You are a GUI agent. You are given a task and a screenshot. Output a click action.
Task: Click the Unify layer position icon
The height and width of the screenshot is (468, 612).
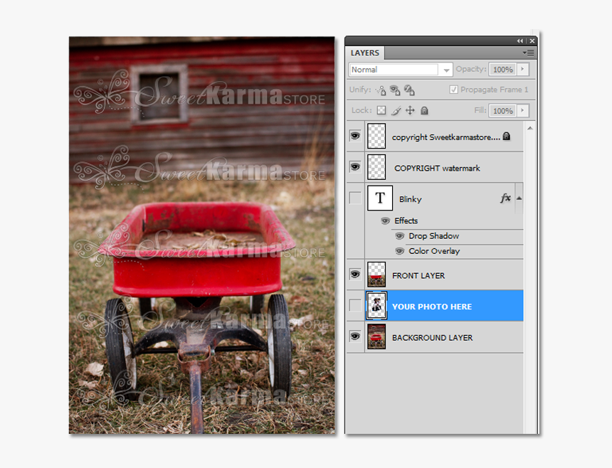(x=381, y=90)
